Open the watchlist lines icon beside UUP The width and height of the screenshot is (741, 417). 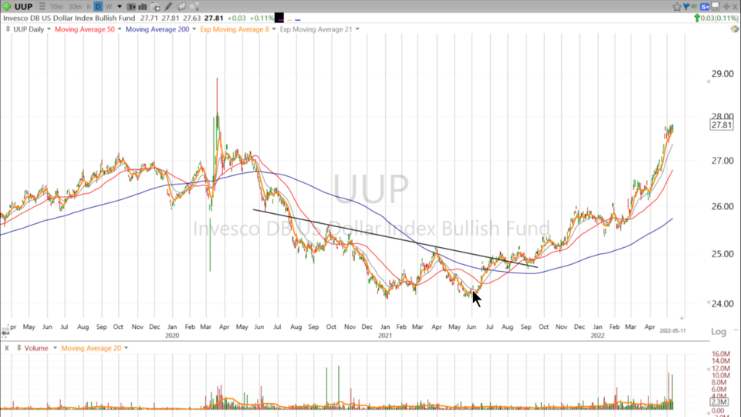(x=42, y=7)
